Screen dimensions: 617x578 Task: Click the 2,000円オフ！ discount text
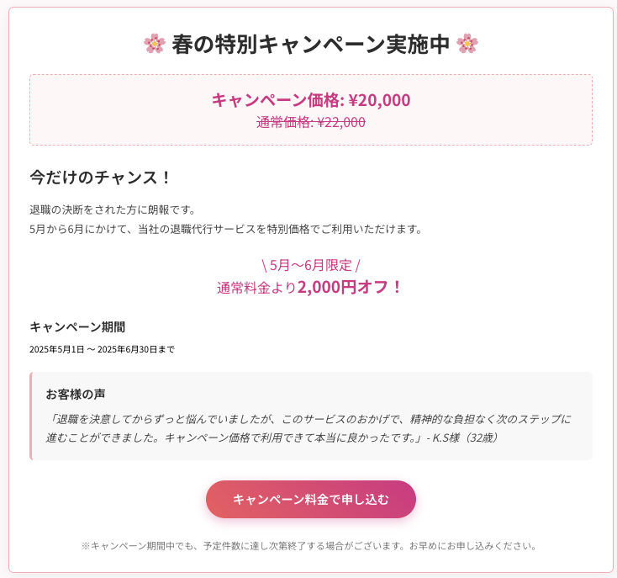pos(350,287)
